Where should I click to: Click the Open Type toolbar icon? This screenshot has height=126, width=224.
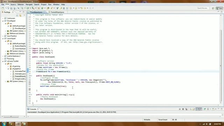[48, 8]
